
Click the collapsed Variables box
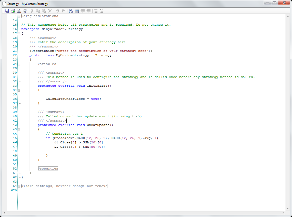pyautogui.click(x=47, y=64)
